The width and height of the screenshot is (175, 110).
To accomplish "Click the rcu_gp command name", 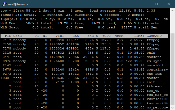I will [x=153, y=91].
